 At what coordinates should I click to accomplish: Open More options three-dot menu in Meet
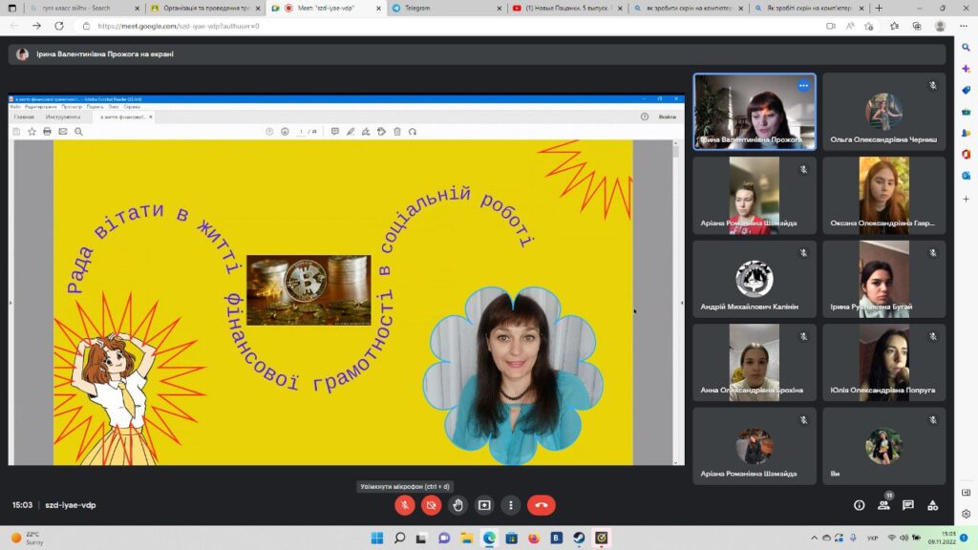click(x=511, y=505)
